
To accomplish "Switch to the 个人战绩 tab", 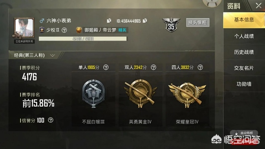I will 244,36.
